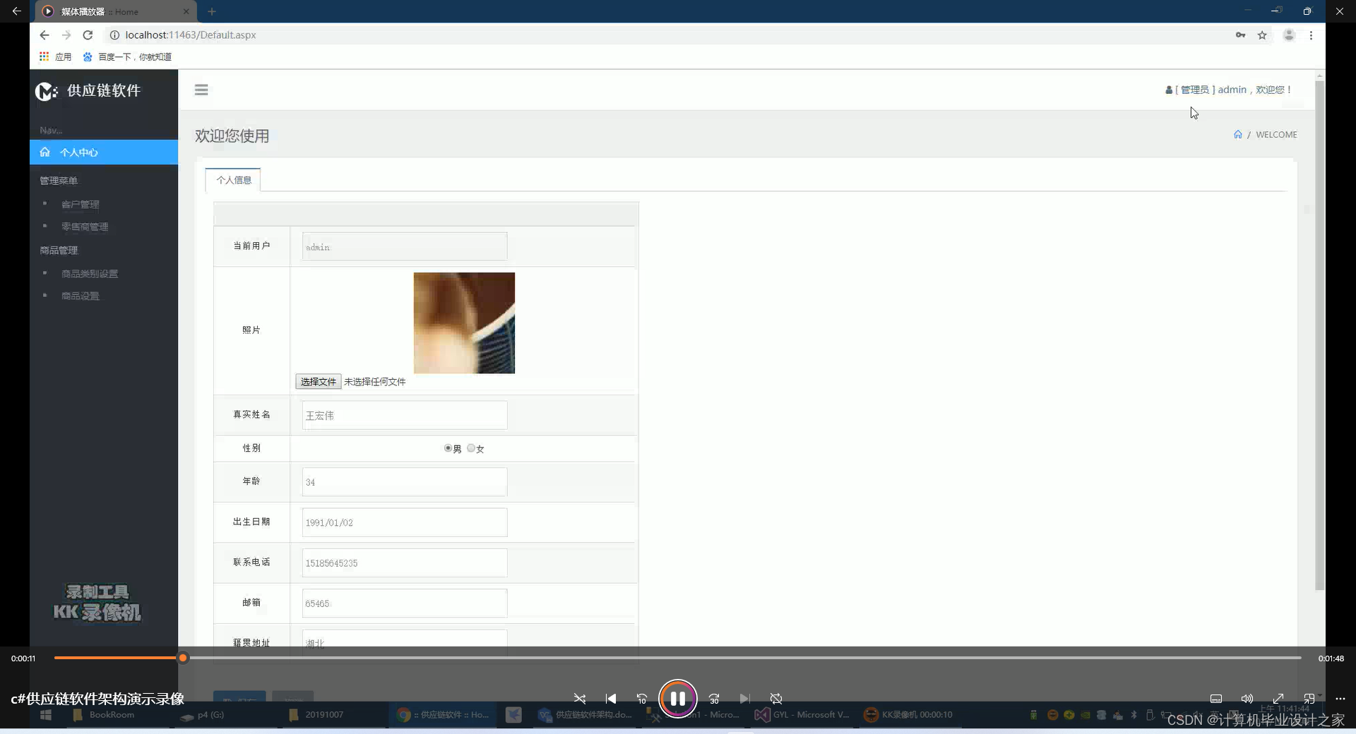1356x734 pixels.
Task: Click the 供应链软件 logo
Action: click(x=88, y=91)
